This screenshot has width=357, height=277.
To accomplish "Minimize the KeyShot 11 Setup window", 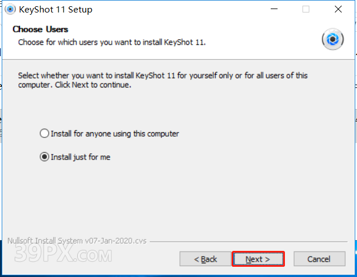I will [275, 10].
